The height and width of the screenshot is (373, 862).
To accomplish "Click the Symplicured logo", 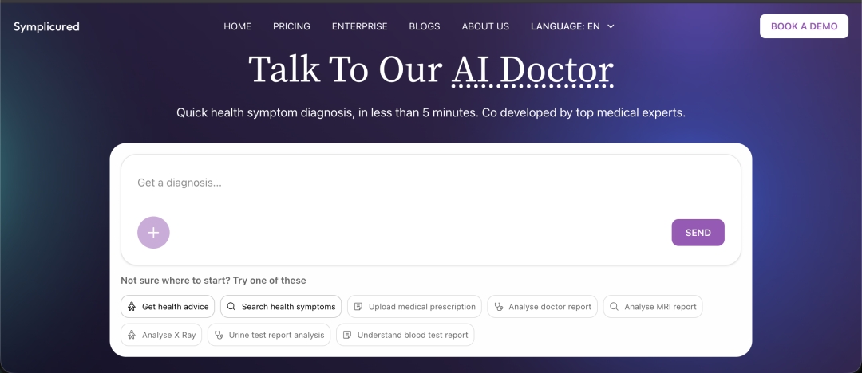I will pyautogui.click(x=46, y=26).
